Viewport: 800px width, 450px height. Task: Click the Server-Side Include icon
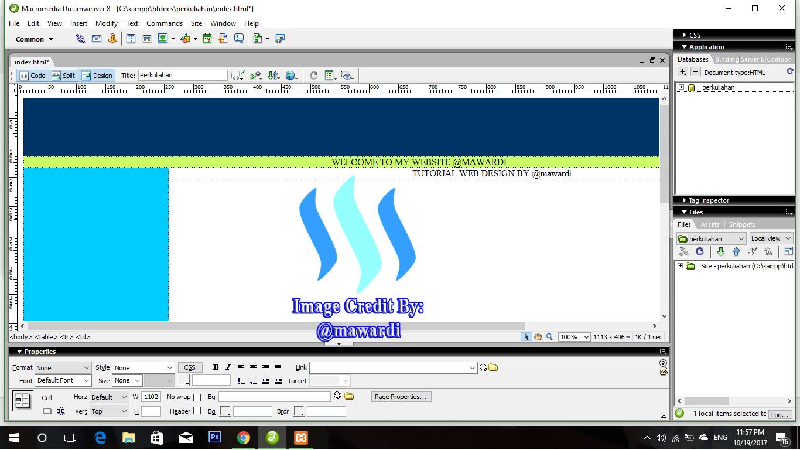[223, 39]
